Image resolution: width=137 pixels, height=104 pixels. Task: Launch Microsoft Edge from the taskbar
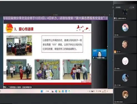click(x=56, y=91)
